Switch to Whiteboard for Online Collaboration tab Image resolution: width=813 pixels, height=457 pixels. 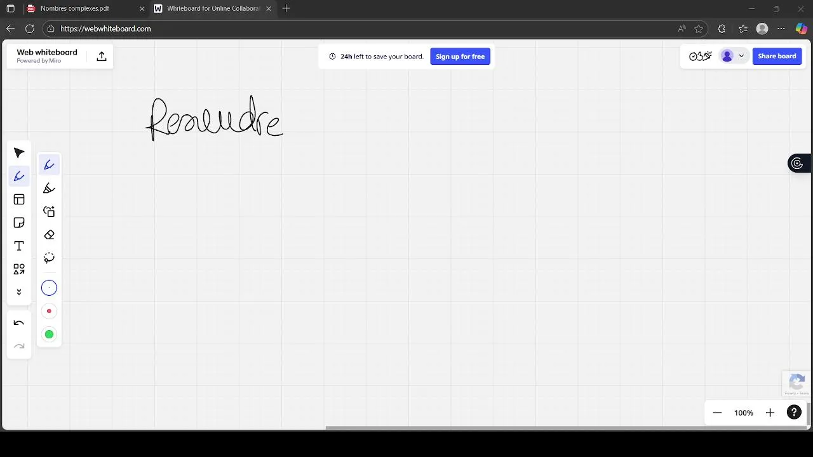tap(213, 8)
